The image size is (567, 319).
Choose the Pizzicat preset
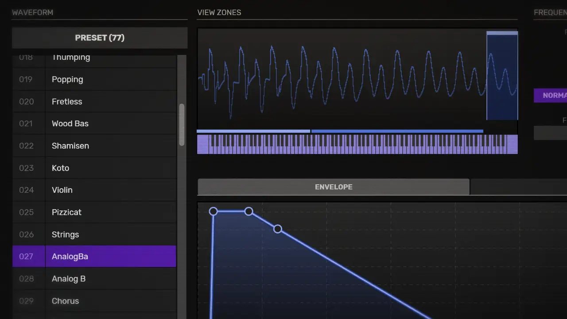tap(94, 212)
